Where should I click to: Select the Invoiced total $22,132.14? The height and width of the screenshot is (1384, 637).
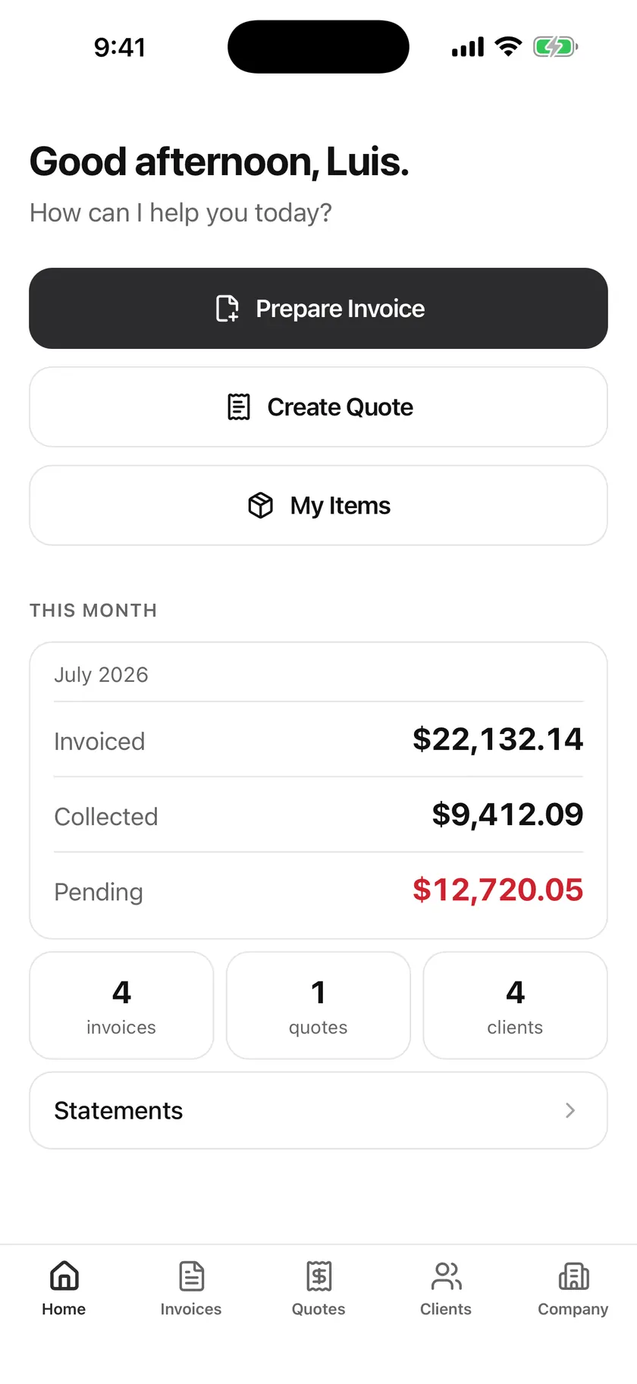[497, 739]
